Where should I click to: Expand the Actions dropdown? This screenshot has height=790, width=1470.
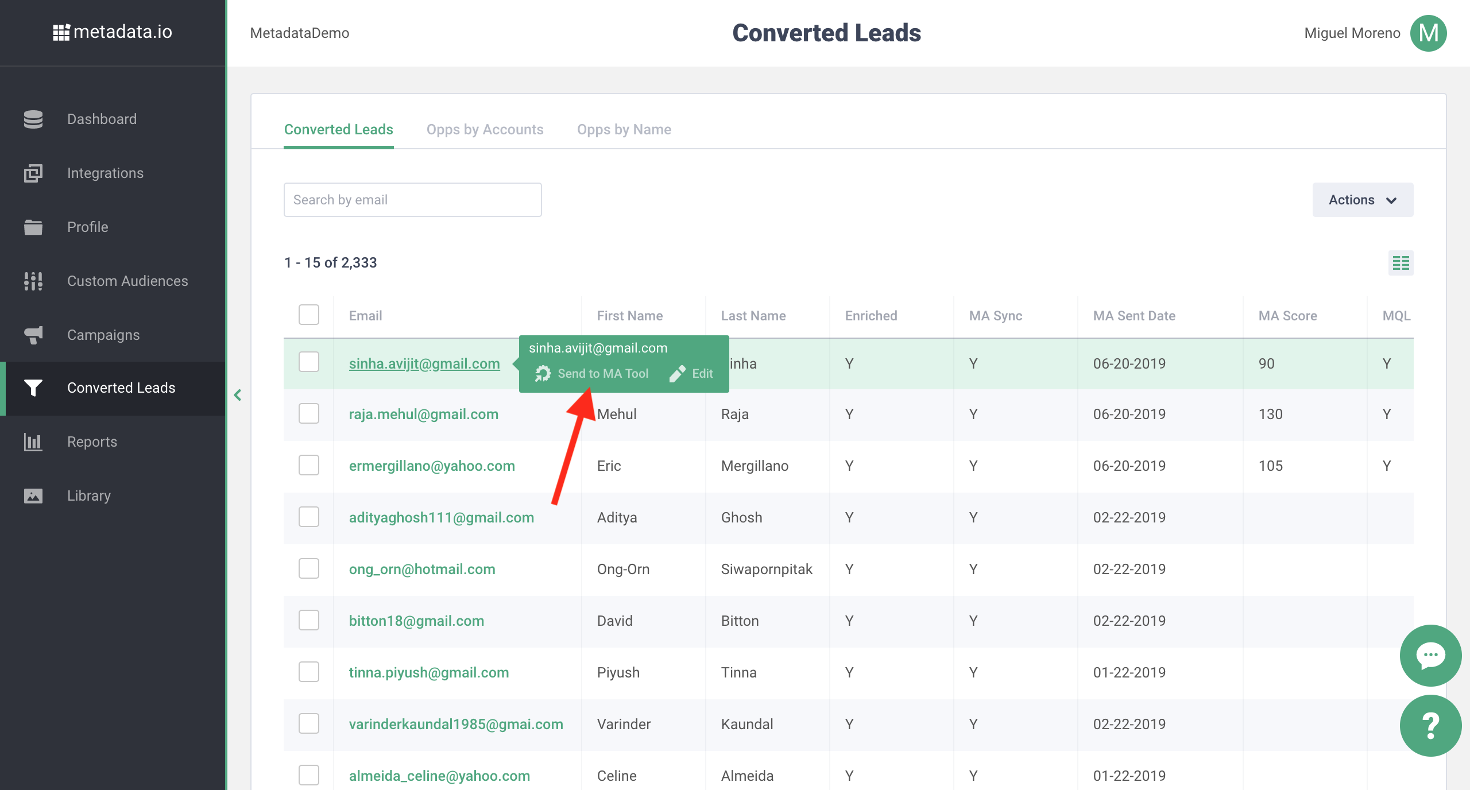[x=1362, y=200]
